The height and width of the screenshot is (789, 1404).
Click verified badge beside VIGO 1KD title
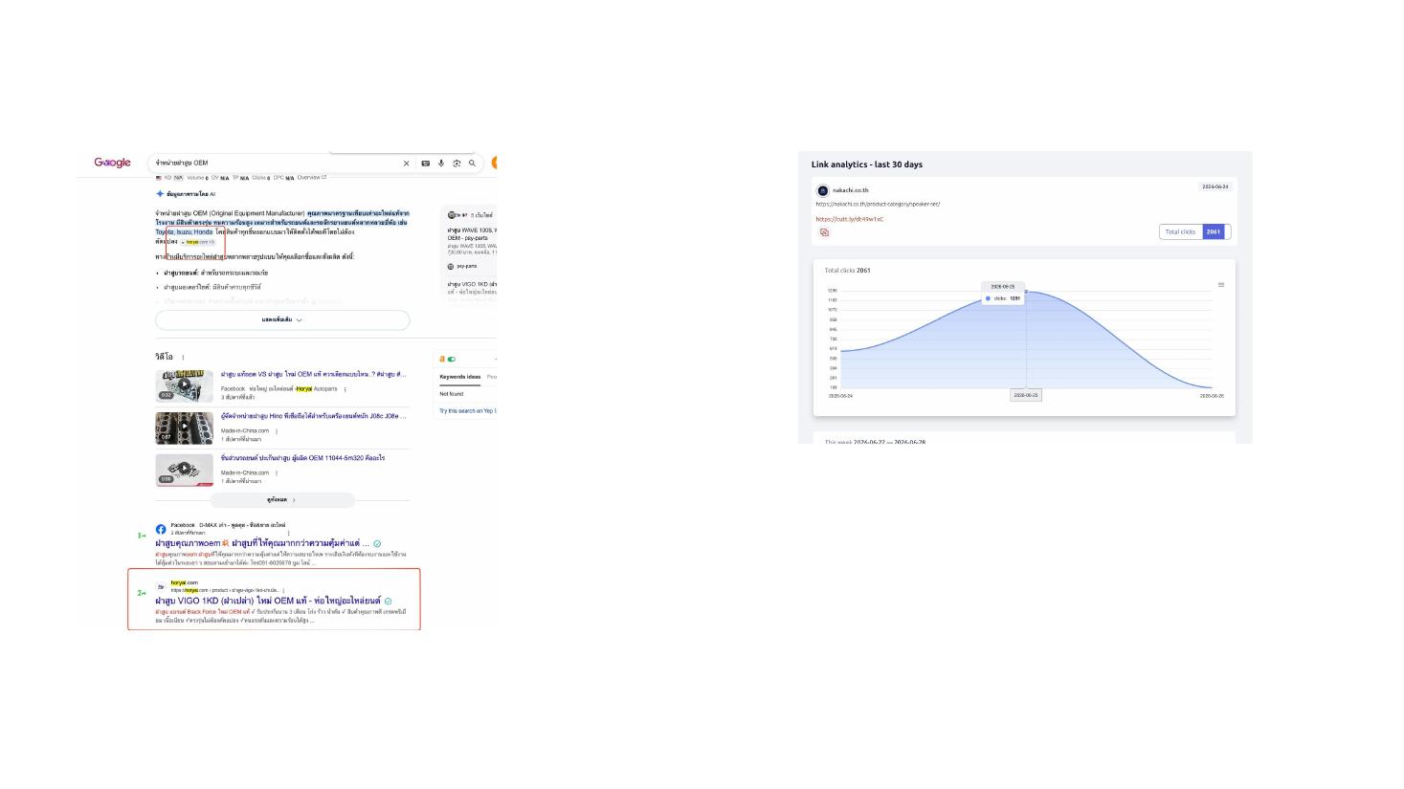pos(388,602)
